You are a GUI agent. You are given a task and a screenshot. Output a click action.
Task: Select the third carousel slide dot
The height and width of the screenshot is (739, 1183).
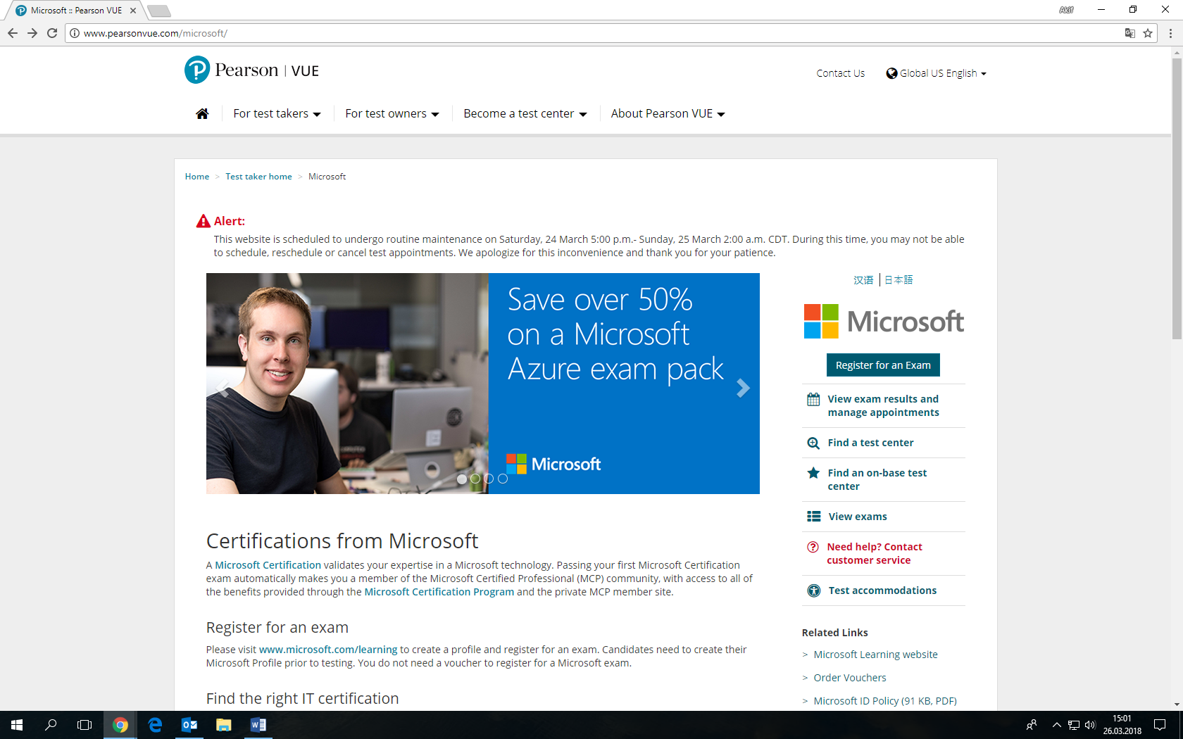489,479
